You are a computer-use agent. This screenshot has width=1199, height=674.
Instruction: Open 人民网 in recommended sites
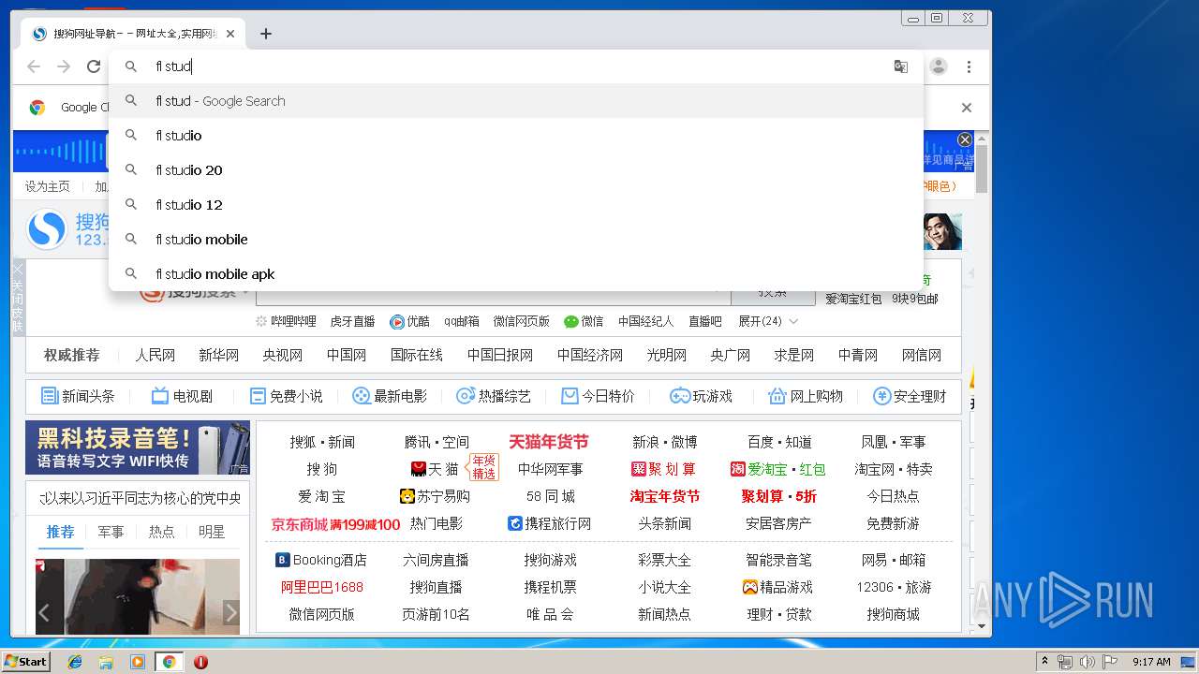(155, 355)
